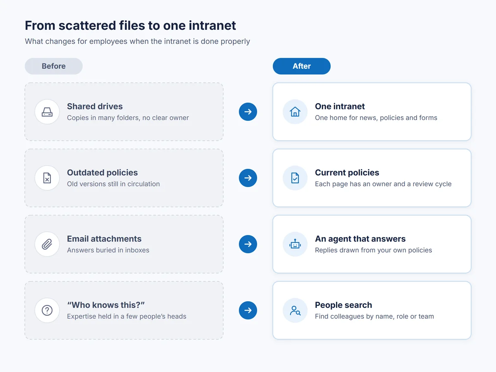Select the blue After pill label
496x372 pixels.
pyautogui.click(x=302, y=66)
